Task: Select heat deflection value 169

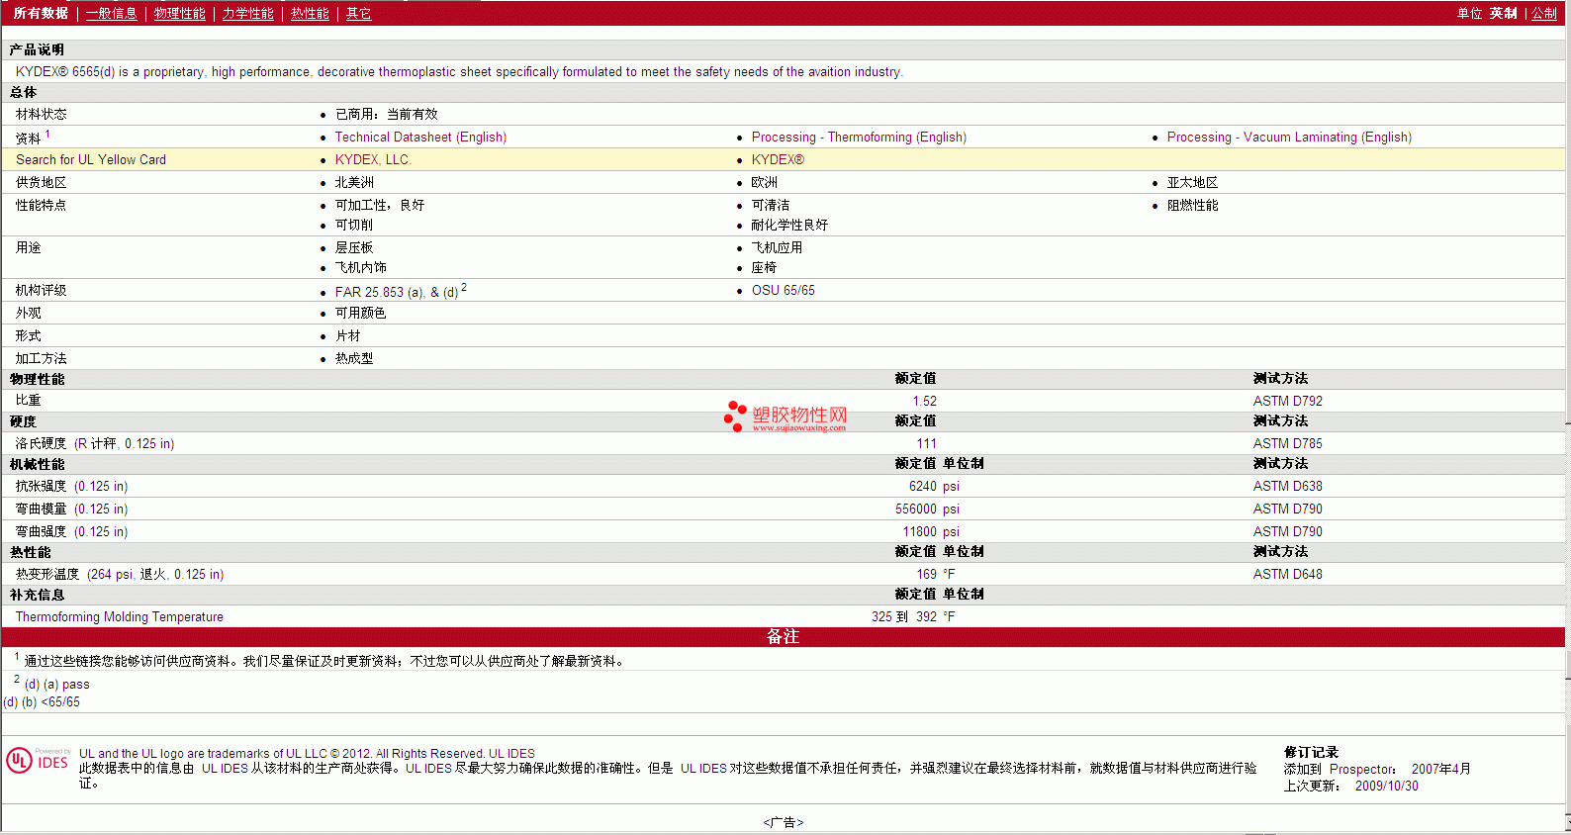Action: pyautogui.click(x=926, y=575)
